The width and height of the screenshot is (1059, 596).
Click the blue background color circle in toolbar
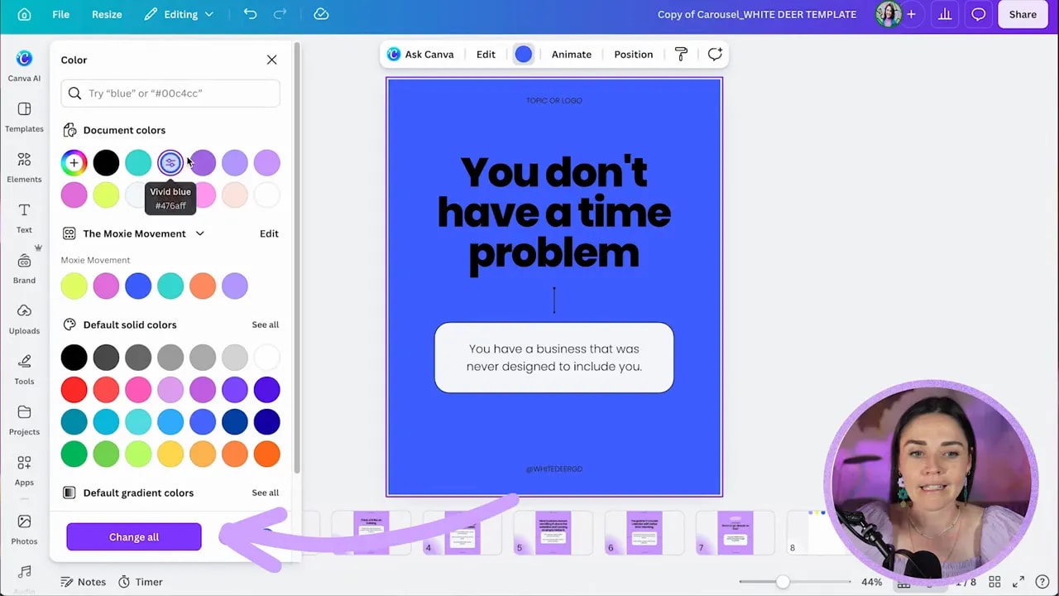(x=524, y=54)
